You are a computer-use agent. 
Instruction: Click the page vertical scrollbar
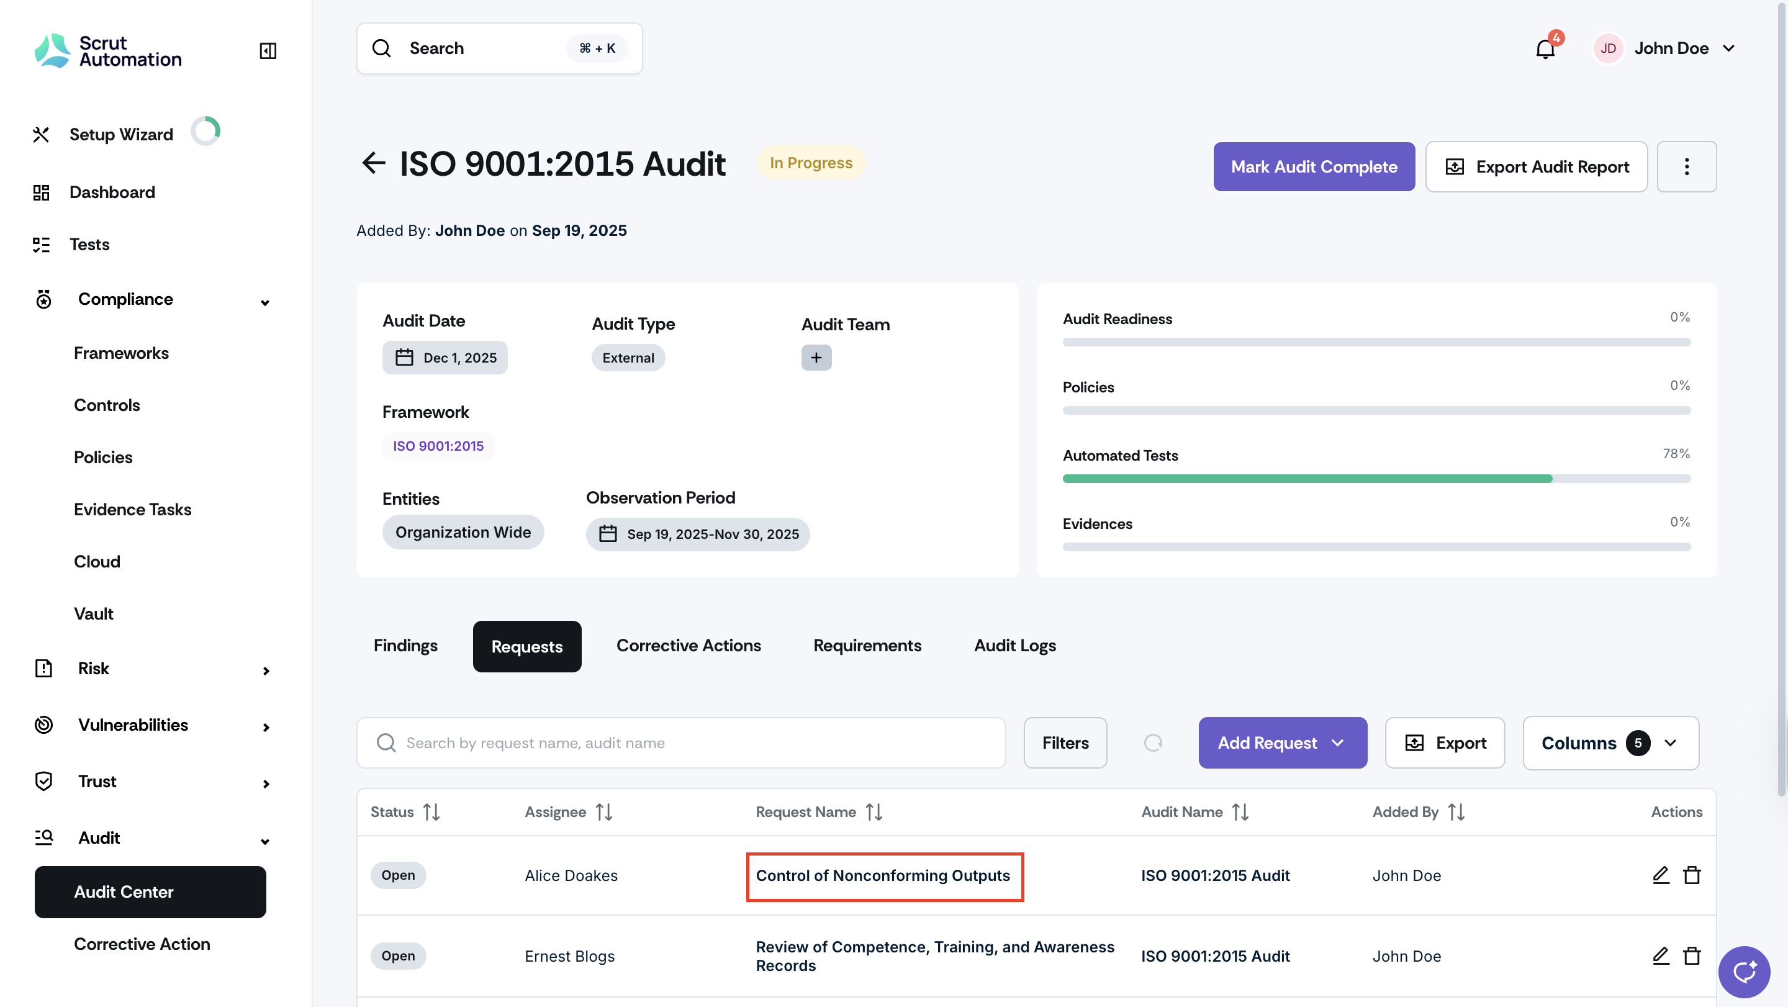click(1781, 399)
